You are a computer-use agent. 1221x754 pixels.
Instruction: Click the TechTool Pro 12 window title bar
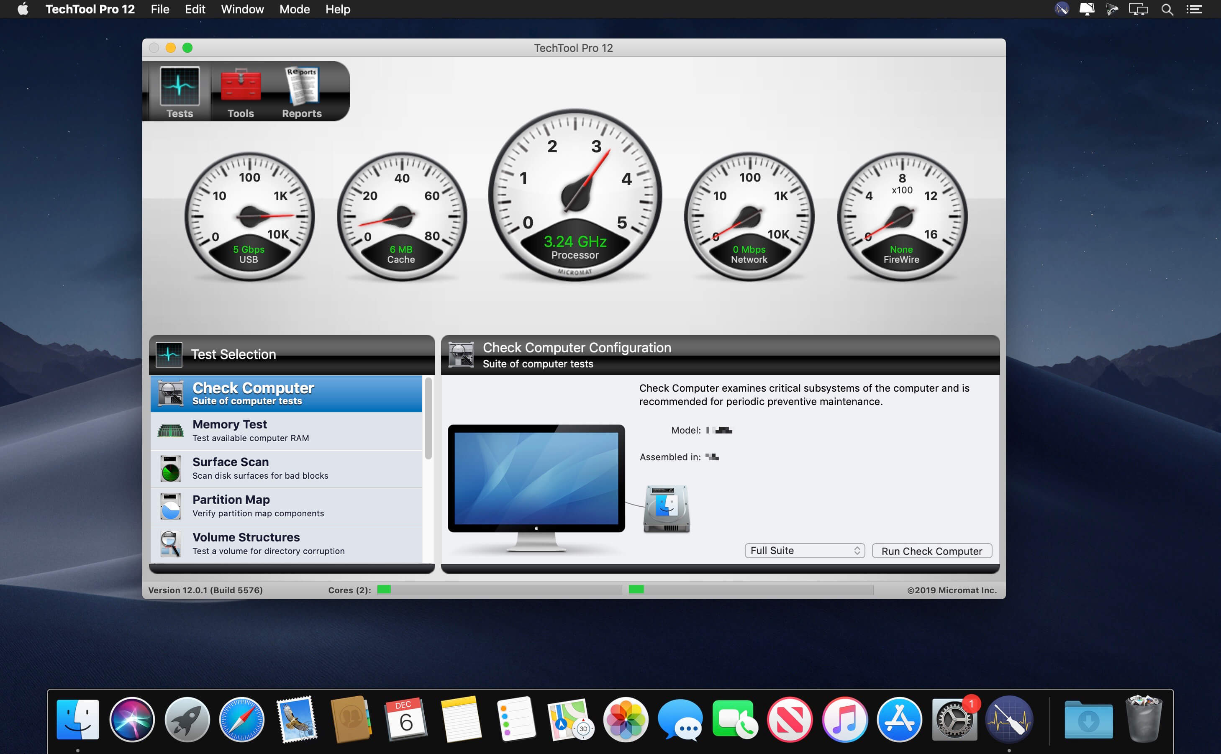point(574,48)
